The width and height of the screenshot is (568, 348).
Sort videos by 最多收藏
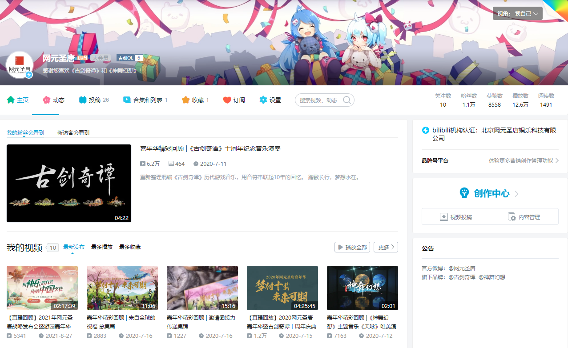pos(130,247)
